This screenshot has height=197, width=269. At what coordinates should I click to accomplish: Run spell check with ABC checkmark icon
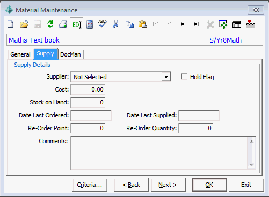click(103, 24)
